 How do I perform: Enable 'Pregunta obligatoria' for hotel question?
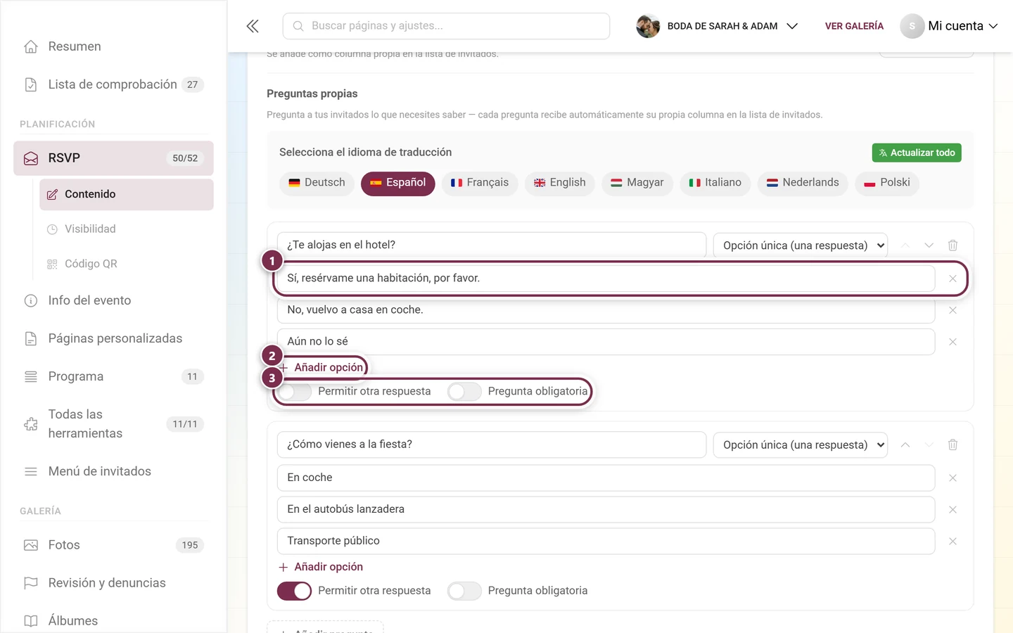pos(464,392)
